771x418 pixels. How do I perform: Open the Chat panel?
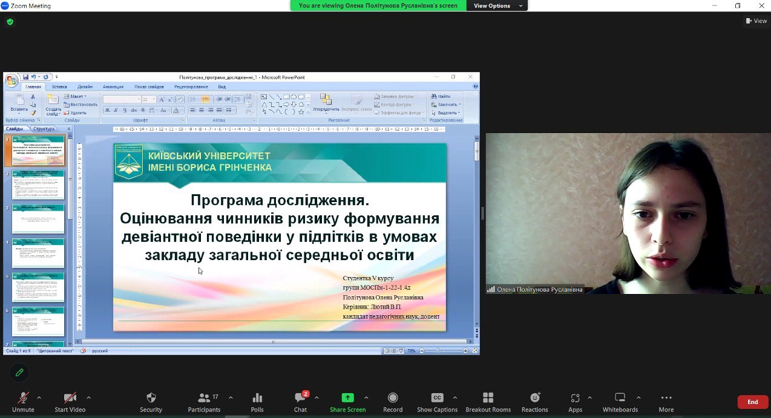[x=300, y=402]
